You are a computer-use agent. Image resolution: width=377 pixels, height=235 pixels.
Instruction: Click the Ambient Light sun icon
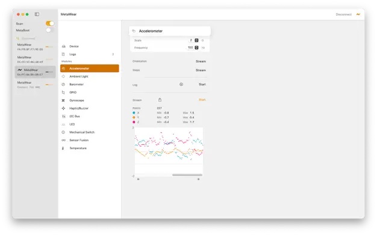[63, 76]
